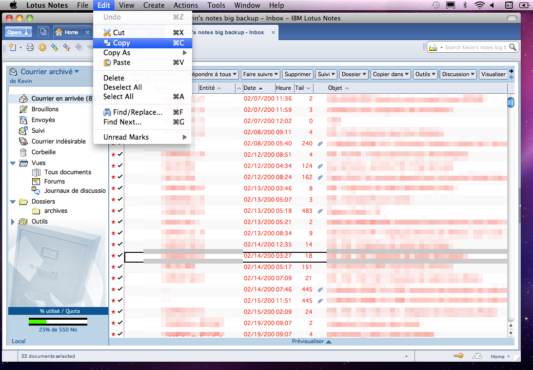Click the blue star with green down-arrow icon

click(55, 47)
